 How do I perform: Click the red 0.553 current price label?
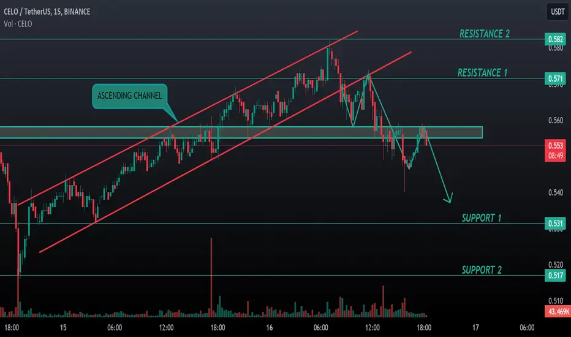(555, 145)
